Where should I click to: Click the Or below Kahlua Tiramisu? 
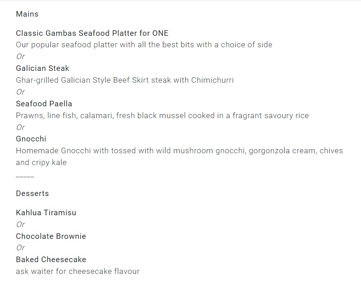[20, 224]
